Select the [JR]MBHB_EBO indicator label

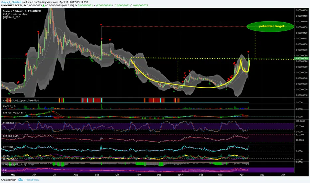coord(12,17)
